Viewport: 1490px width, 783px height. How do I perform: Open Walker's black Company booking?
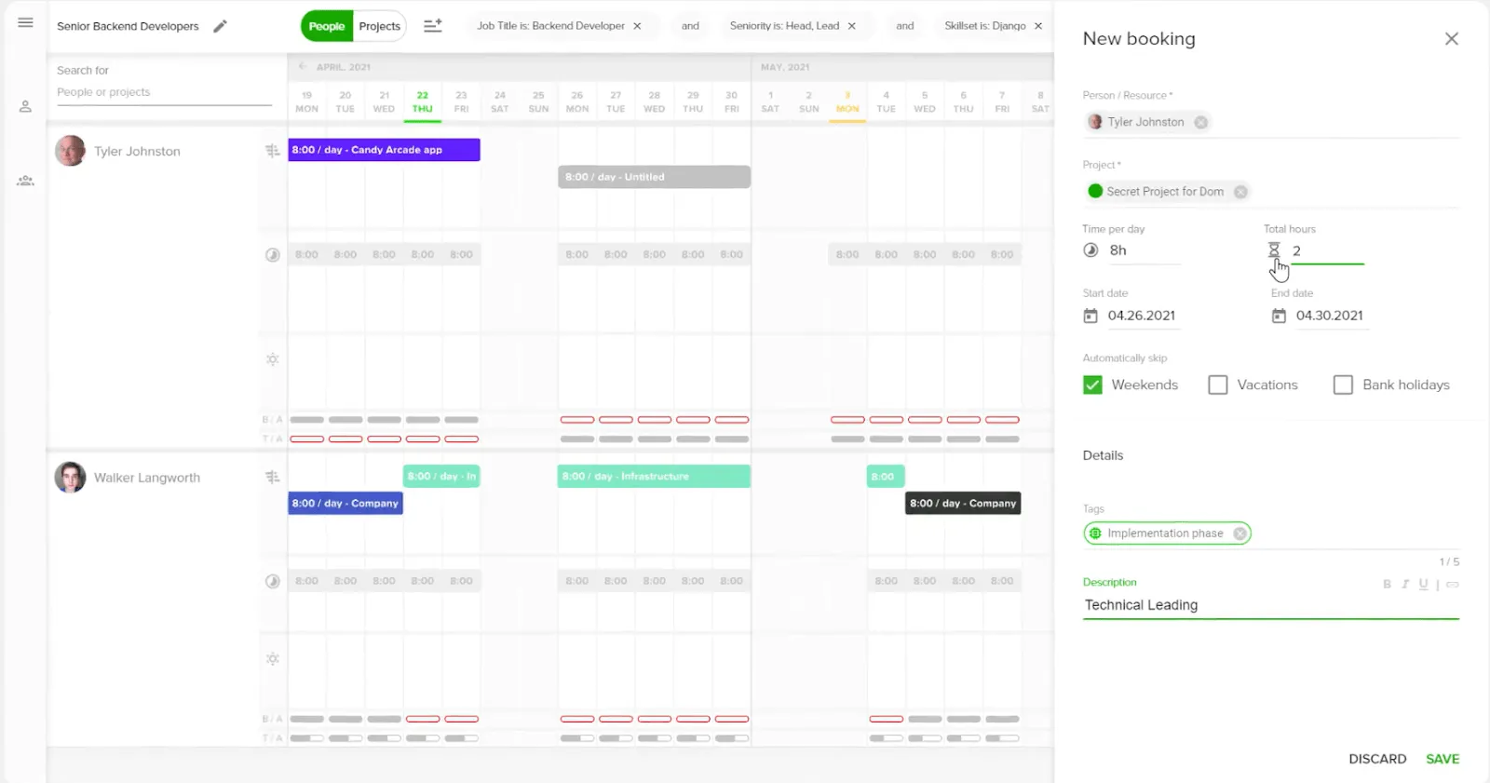[964, 503]
